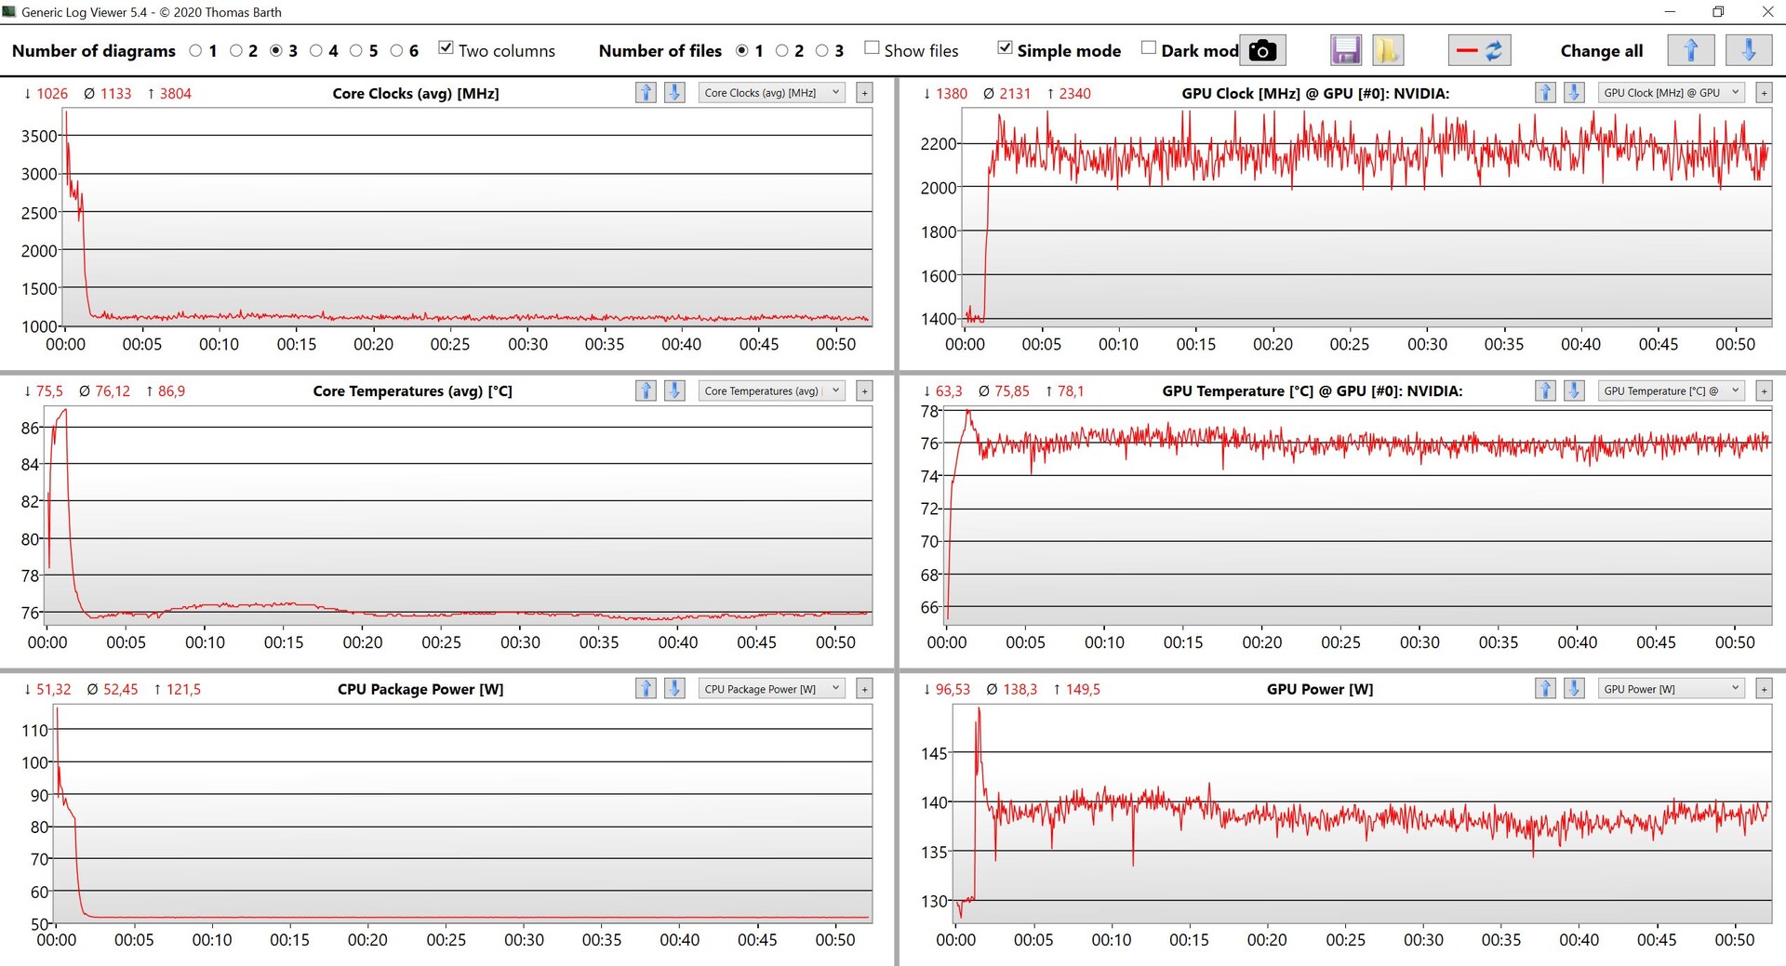The image size is (1786, 966).
Task: Click inside the GPU Temperature chart area
Action: 1358,515
